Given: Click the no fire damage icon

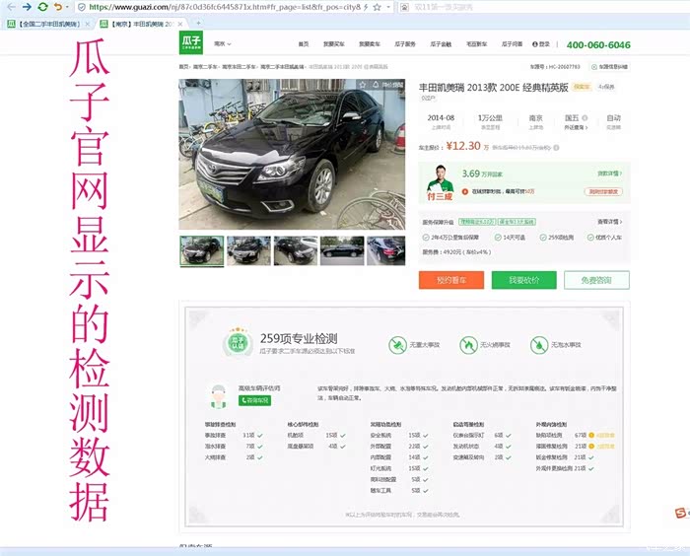Looking at the screenshot, I should [x=468, y=345].
